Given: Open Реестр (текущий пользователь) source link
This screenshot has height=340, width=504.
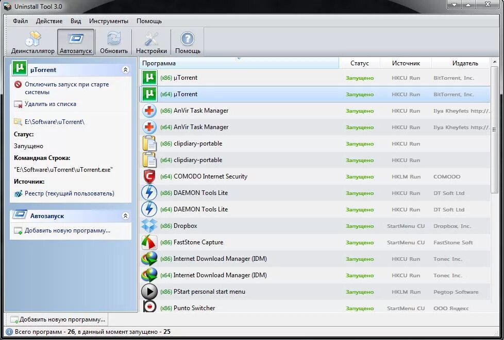Looking at the screenshot, I should (x=70, y=193).
